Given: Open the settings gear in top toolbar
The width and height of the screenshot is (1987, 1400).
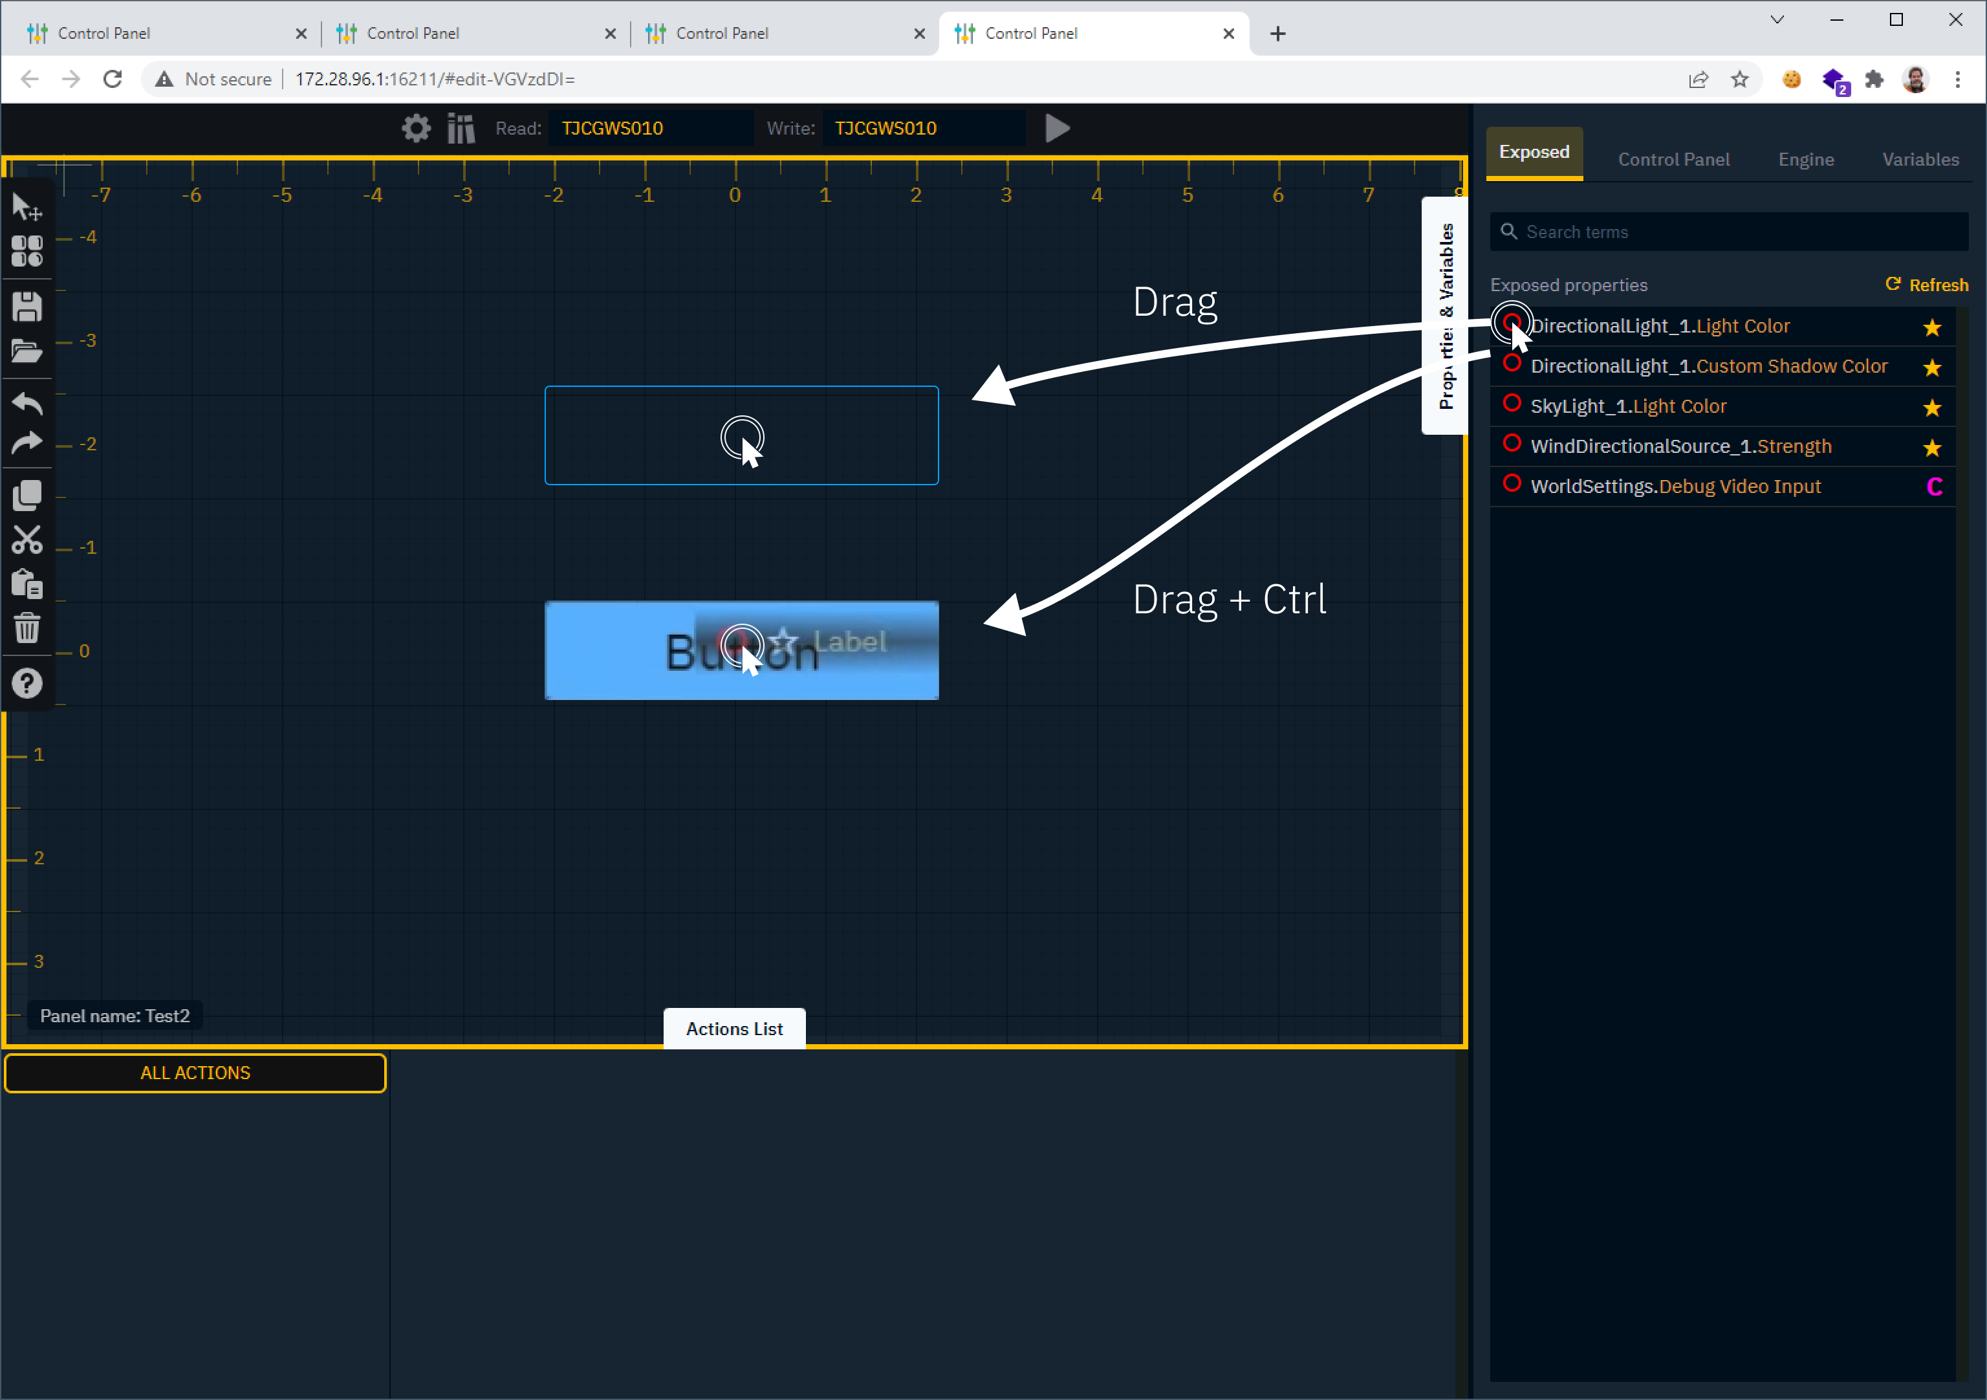Looking at the screenshot, I should coord(417,128).
